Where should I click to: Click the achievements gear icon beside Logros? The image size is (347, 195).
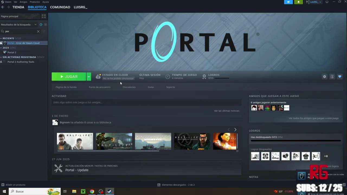coord(204,77)
